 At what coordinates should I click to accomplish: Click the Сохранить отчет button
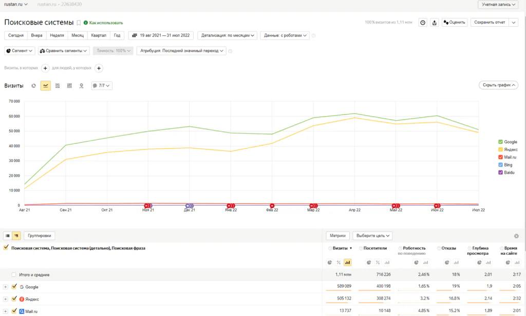[x=490, y=23]
